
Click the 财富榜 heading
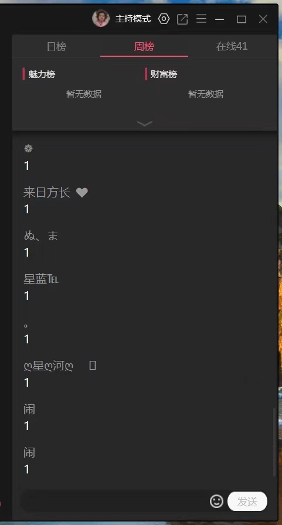click(164, 74)
